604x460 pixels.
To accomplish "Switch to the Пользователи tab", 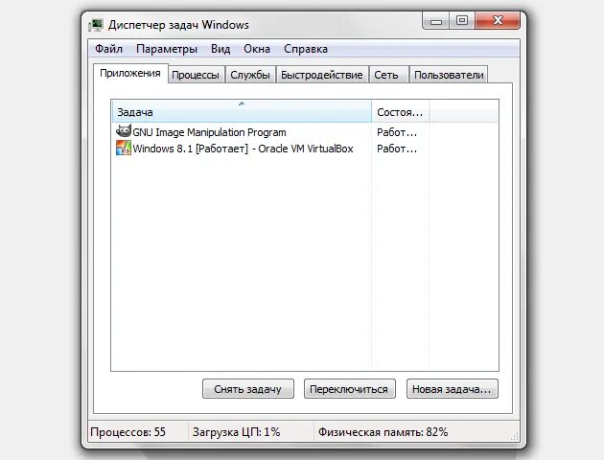I will [x=449, y=75].
